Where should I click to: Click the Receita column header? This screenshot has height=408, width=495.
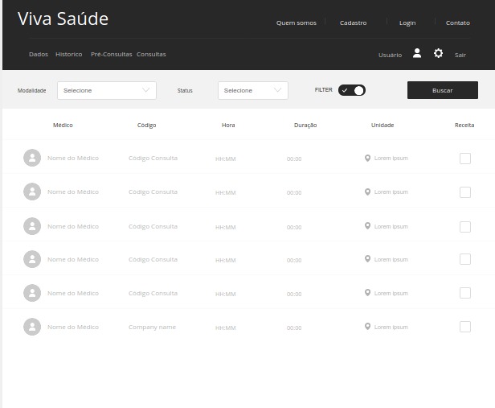click(464, 126)
